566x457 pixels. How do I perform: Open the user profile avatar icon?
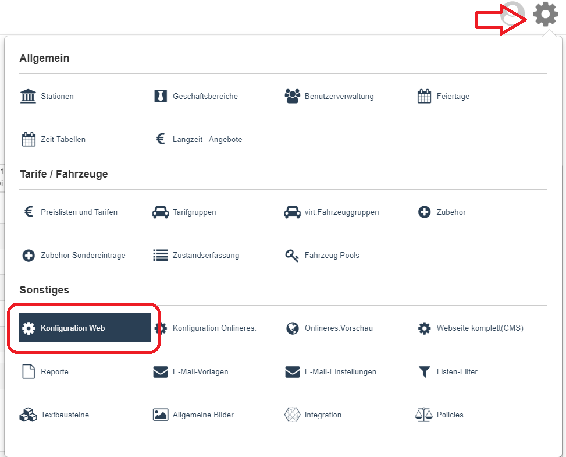(x=512, y=13)
